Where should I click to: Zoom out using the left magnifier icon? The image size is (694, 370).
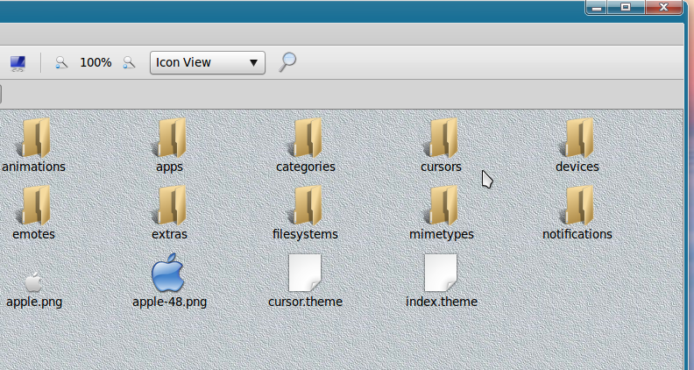point(61,63)
